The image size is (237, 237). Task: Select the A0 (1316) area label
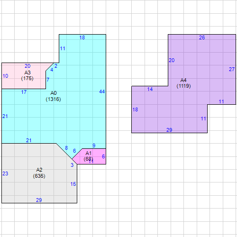[x=54, y=96]
